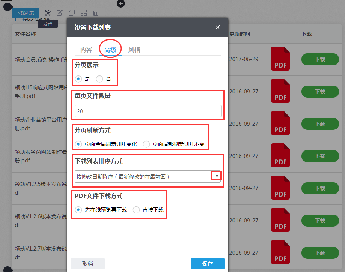Enable 直接下载 for PDF files
This screenshot has height=272, width=345.
click(x=136, y=210)
